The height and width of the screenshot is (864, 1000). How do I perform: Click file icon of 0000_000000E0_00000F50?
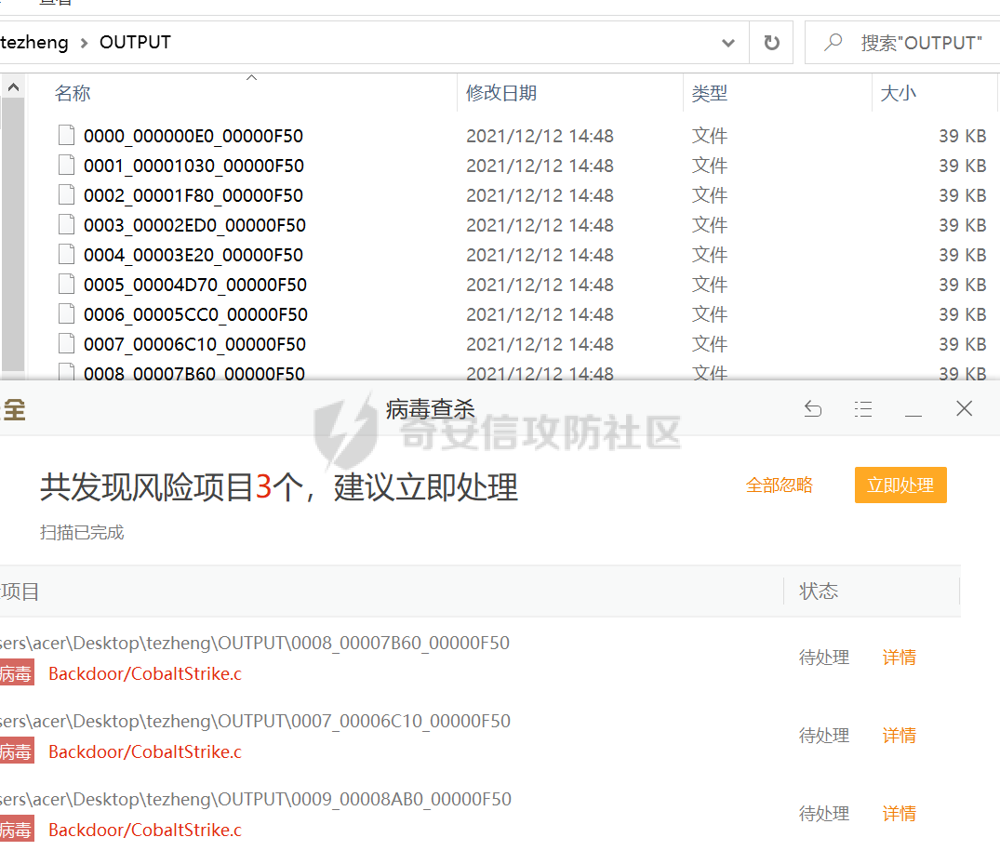coord(66,136)
